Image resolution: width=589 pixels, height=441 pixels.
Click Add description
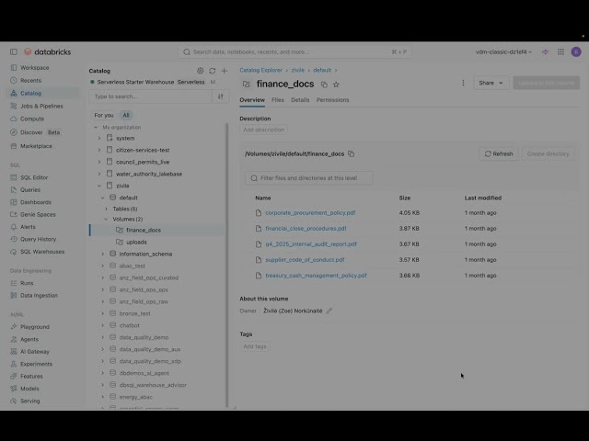[x=264, y=130]
